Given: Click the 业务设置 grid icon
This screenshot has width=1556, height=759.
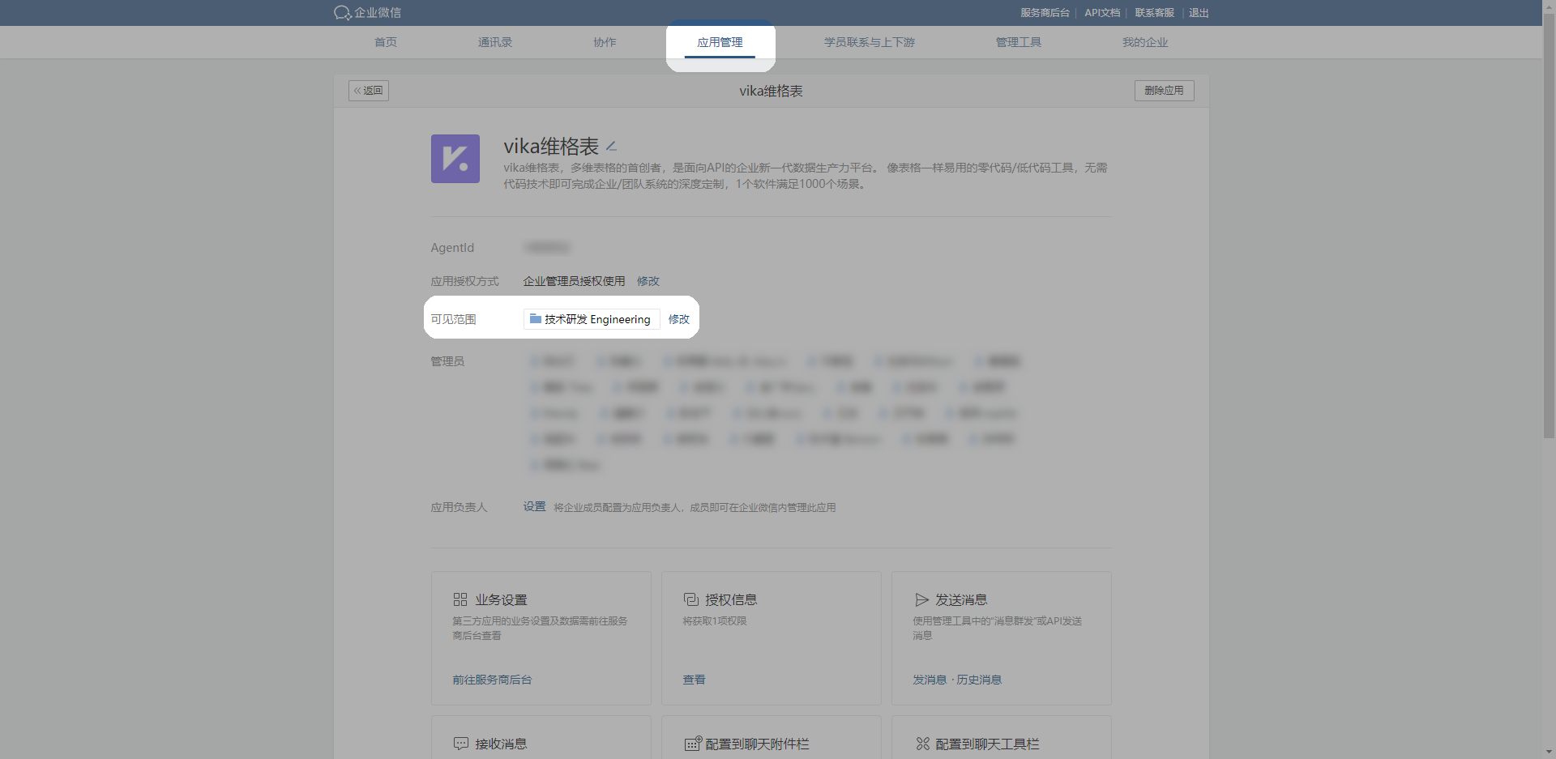Looking at the screenshot, I should click(x=460, y=599).
